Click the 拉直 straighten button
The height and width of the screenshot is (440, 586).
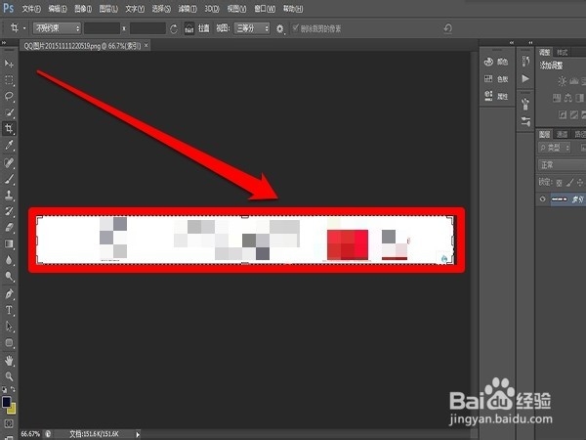204,28
